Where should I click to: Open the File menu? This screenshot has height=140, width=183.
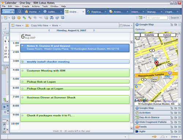click(4, 6)
